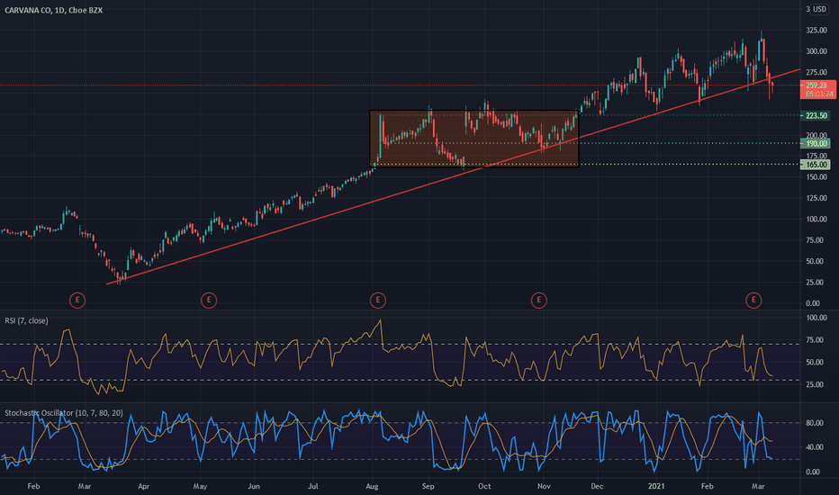This screenshot has height=495, width=839.
Task: Click the 80.00 value on Stochastic axis
Action: 813,423
